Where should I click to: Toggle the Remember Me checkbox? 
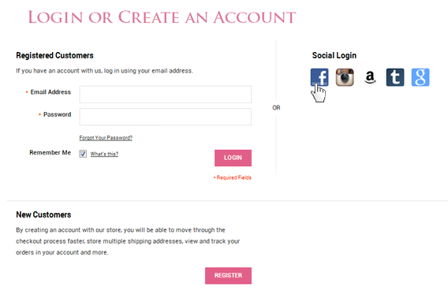pyautogui.click(x=83, y=154)
